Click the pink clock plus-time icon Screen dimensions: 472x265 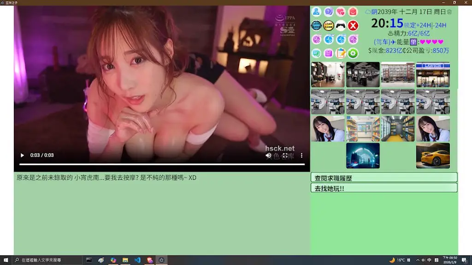click(x=316, y=40)
